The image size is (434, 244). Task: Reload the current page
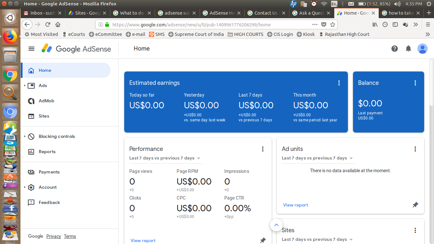[x=48, y=24]
